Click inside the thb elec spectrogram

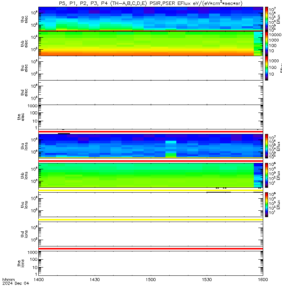(151, 44)
